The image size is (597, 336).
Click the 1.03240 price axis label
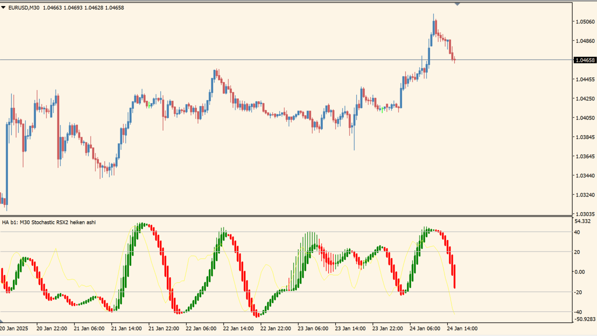(585, 195)
